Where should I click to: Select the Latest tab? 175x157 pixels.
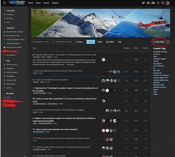(x=91, y=42)
